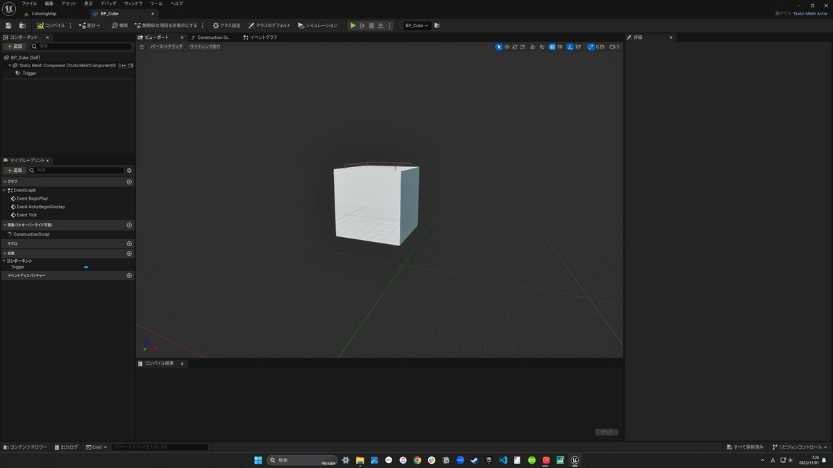Image resolution: width=833 pixels, height=468 pixels.
Task: Start シミュレーション simulation
Action: click(317, 26)
